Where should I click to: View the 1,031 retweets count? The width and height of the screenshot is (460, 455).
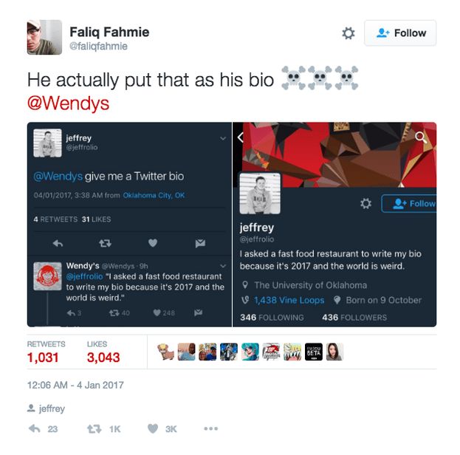(43, 357)
